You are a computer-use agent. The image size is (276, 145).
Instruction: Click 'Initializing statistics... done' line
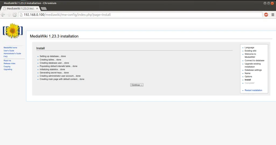point(52,69)
